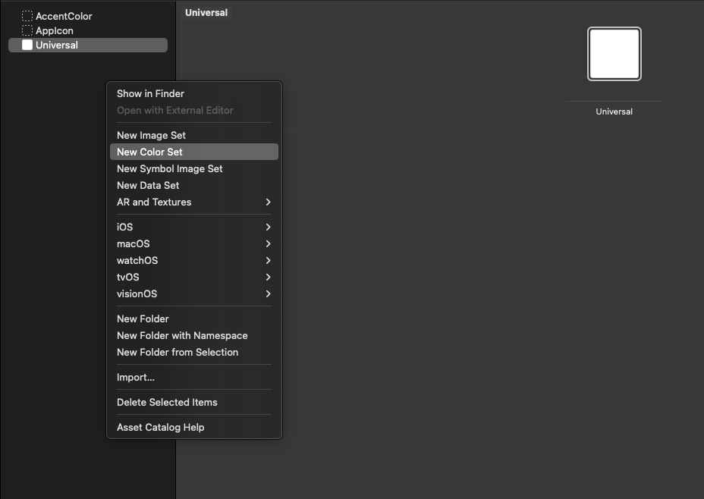Choose New Data Set
This screenshot has height=499, width=704.
(x=194, y=185)
